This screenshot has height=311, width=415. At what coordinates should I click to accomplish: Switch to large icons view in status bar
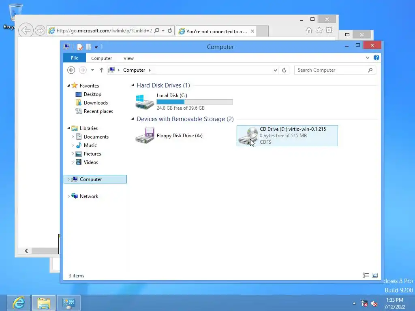[375, 275]
